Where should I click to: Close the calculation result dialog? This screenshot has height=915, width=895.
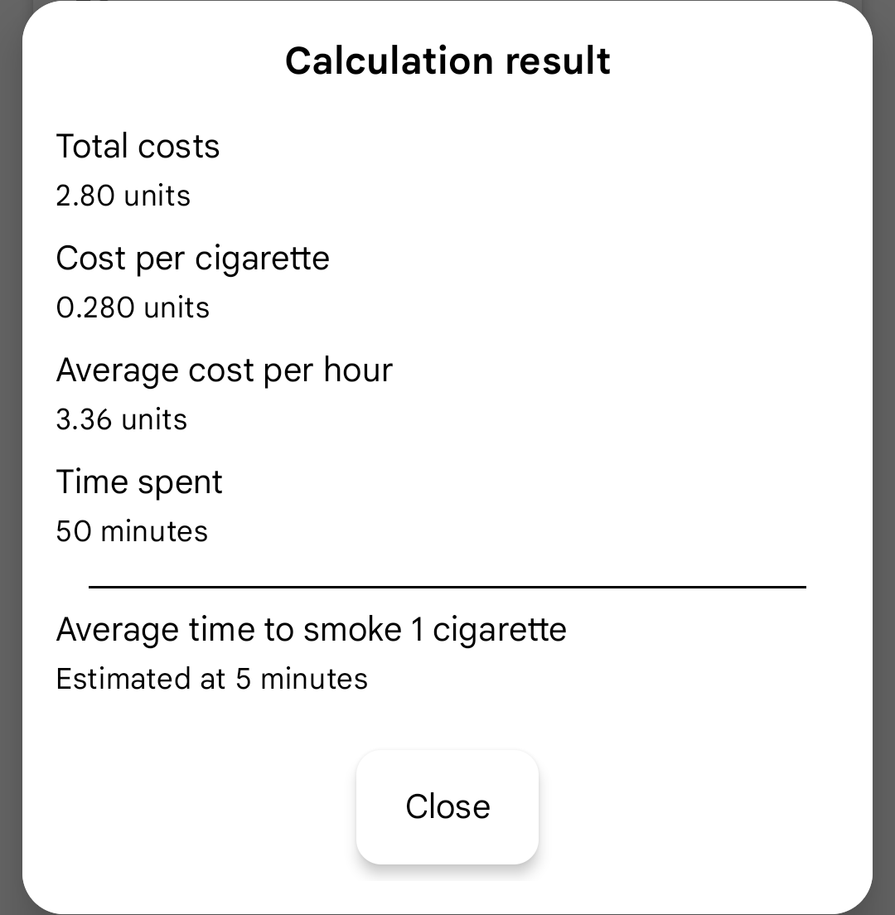pyautogui.click(x=447, y=806)
